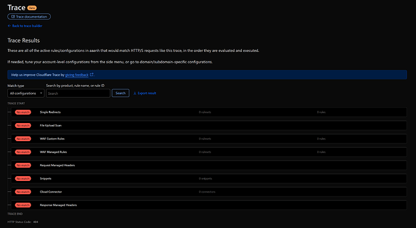Viewport: 416px width, 228px height.
Task: Click the book icon in Trace documentation
Action: (13, 16)
